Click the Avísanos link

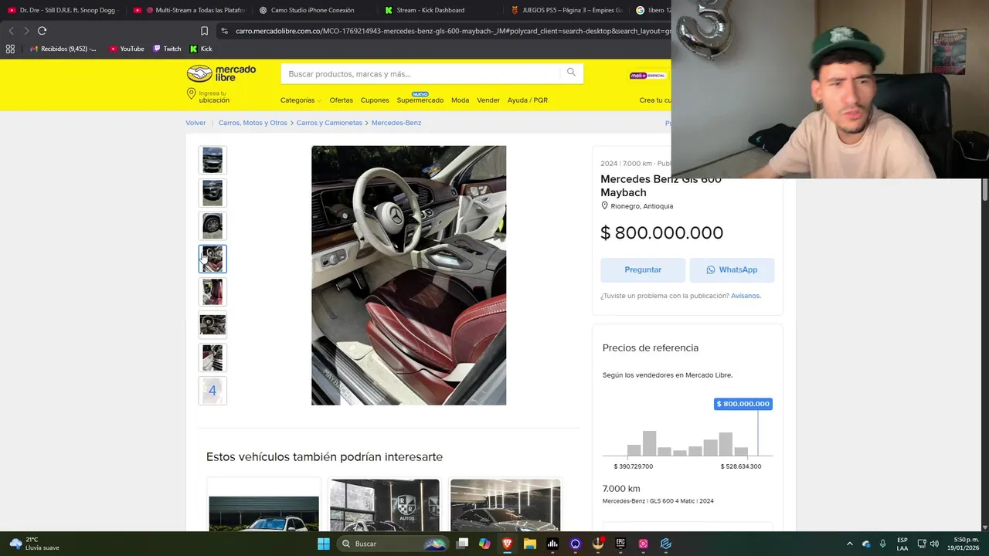click(x=746, y=296)
